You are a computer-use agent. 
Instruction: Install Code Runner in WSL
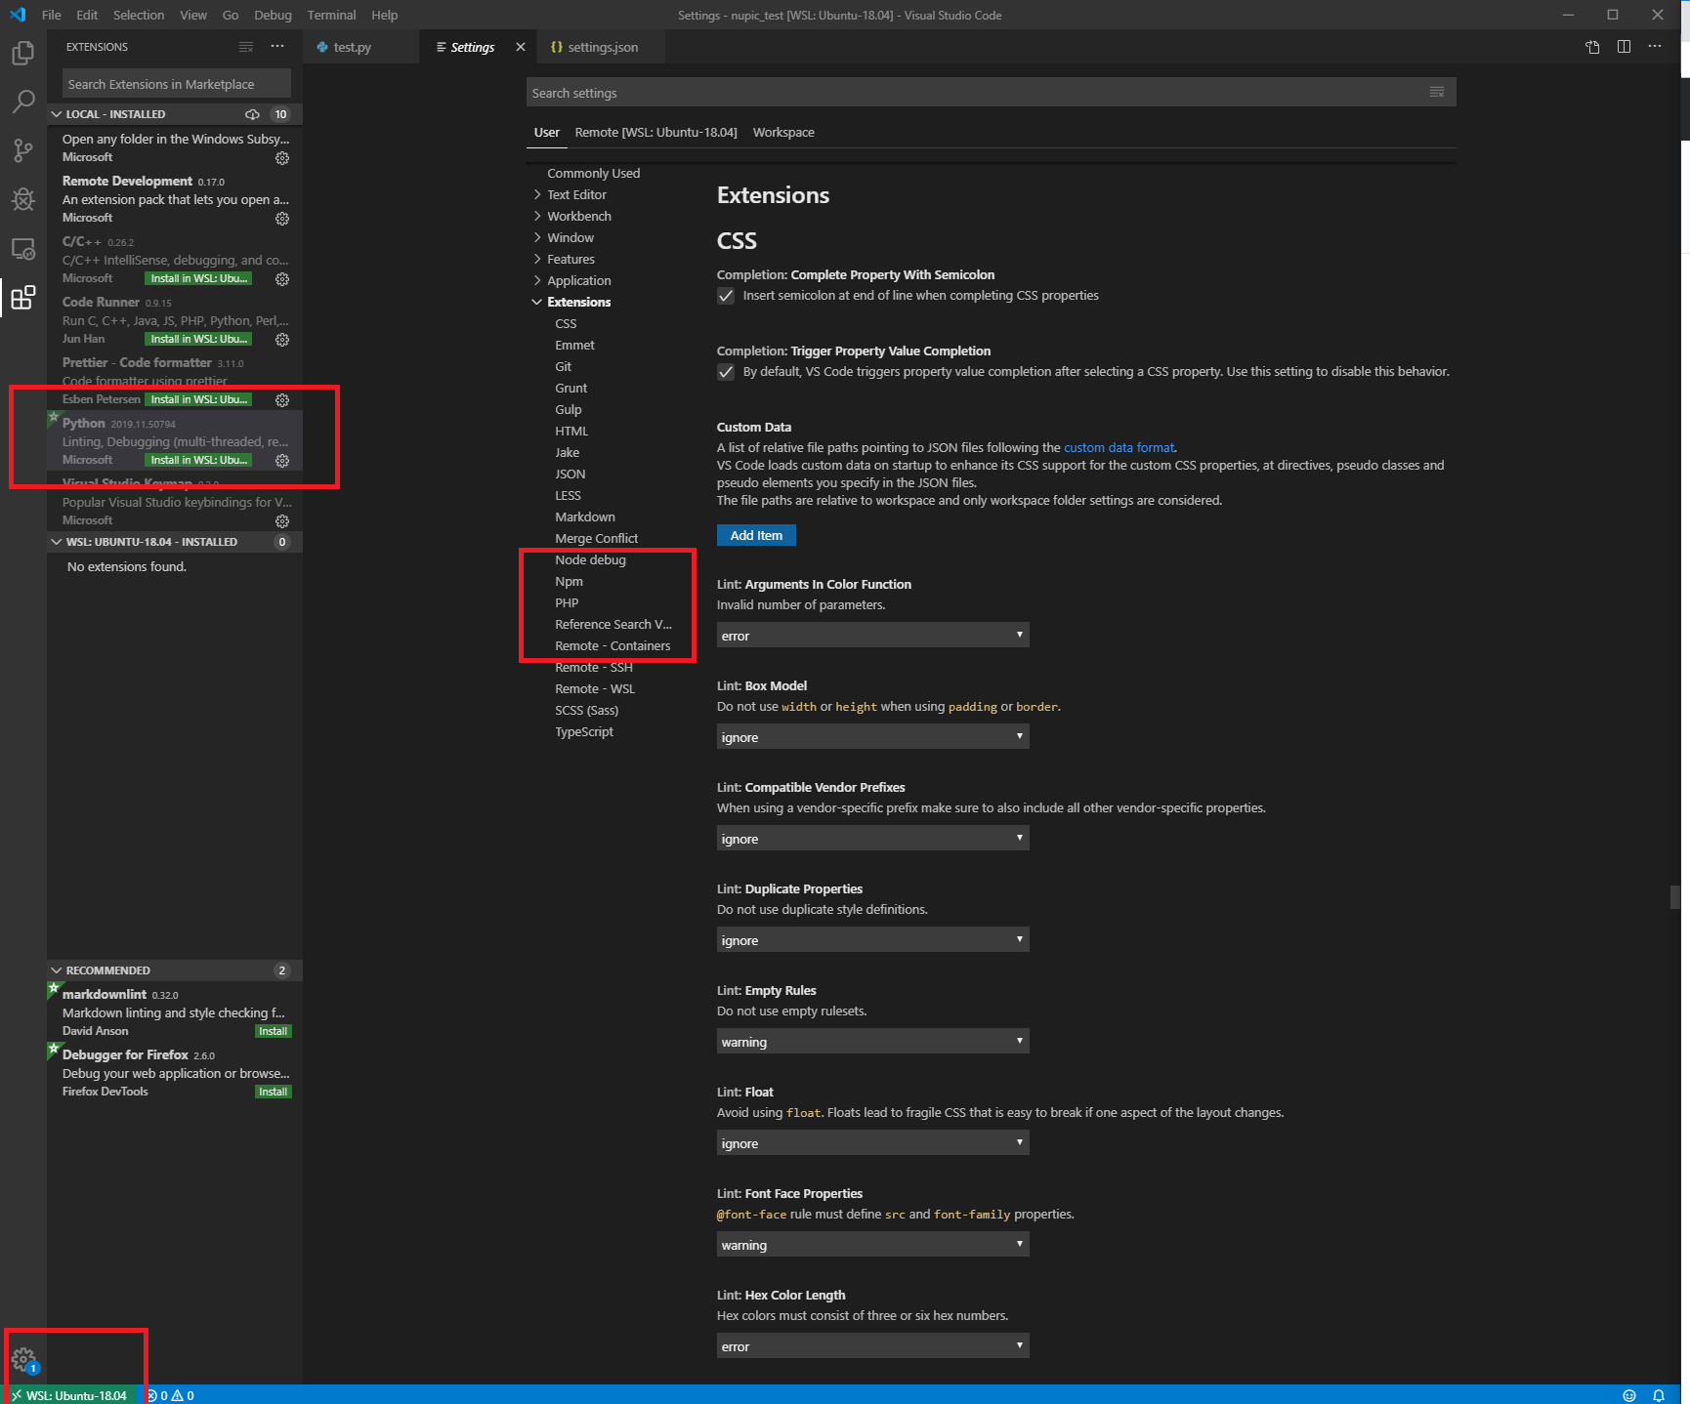(x=198, y=339)
